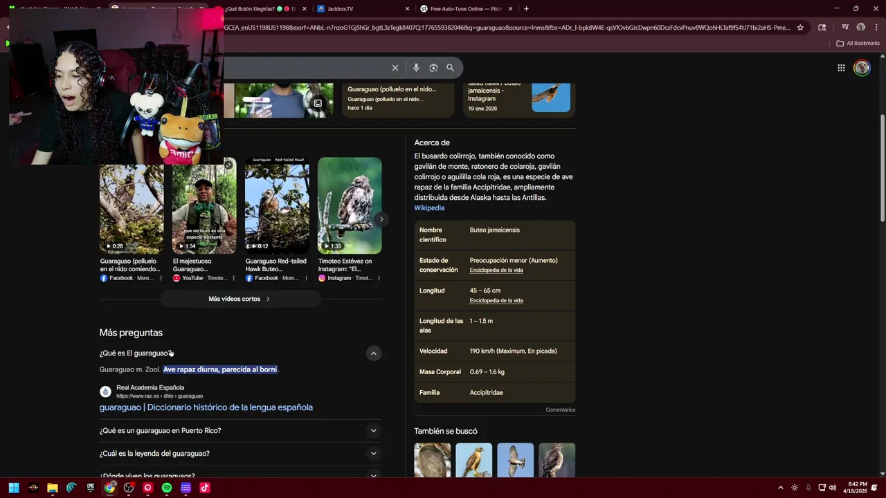Open Google Lens image search icon
Image resolution: width=886 pixels, height=498 pixels.
pyautogui.click(x=433, y=68)
